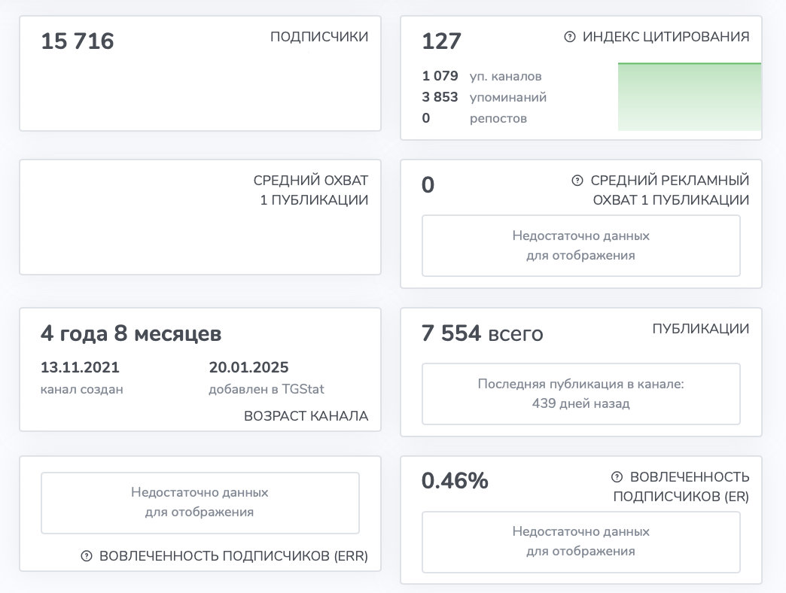Click the 1 079 channels count
The width and height of the screenshot is (786, 593).
[x=440, y=75]
